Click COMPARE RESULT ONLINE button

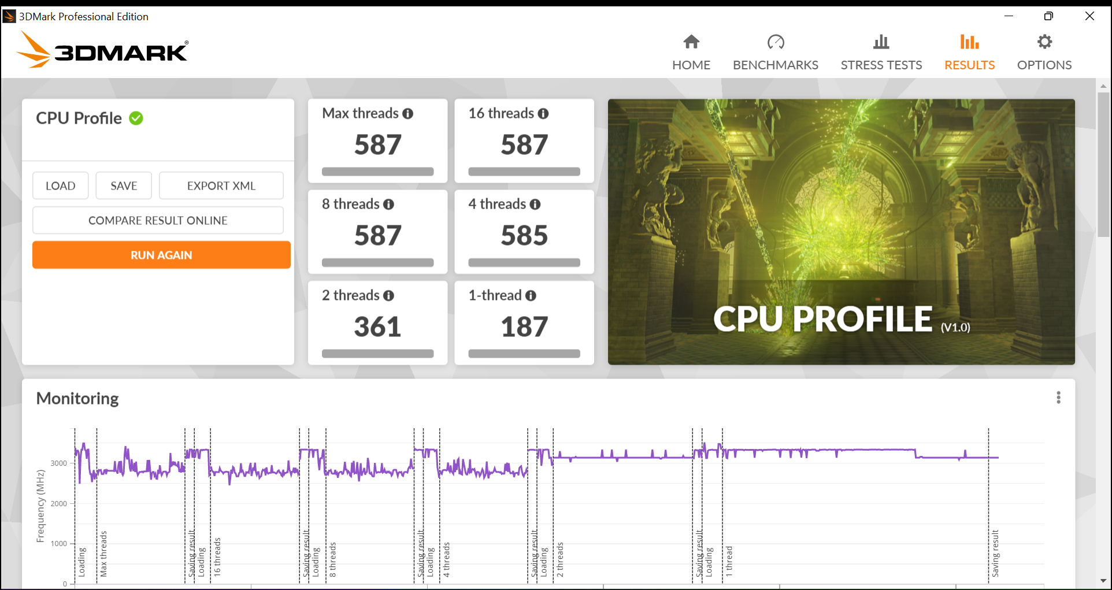158,220
